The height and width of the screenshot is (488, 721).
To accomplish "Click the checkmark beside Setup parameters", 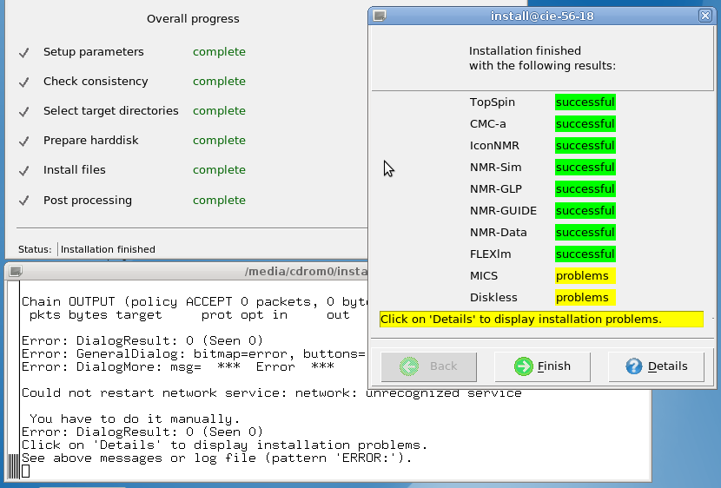I will 24,53.
